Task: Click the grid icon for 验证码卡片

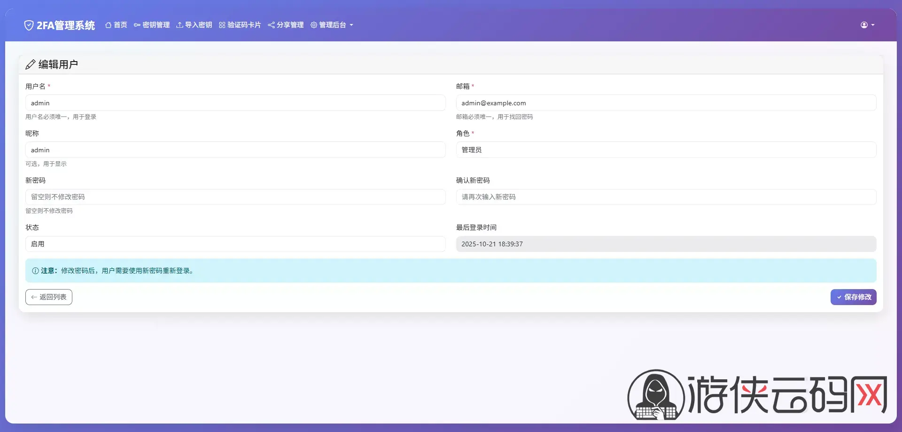Action: [x=222, y=25]
